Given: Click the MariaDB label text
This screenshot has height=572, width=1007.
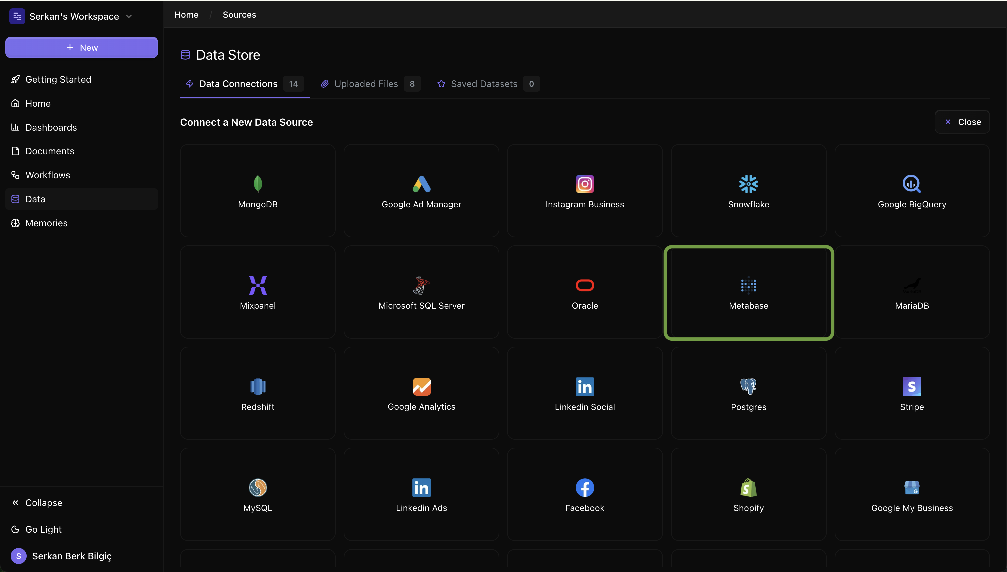Looking at the screenshot, I should (911, 306).
